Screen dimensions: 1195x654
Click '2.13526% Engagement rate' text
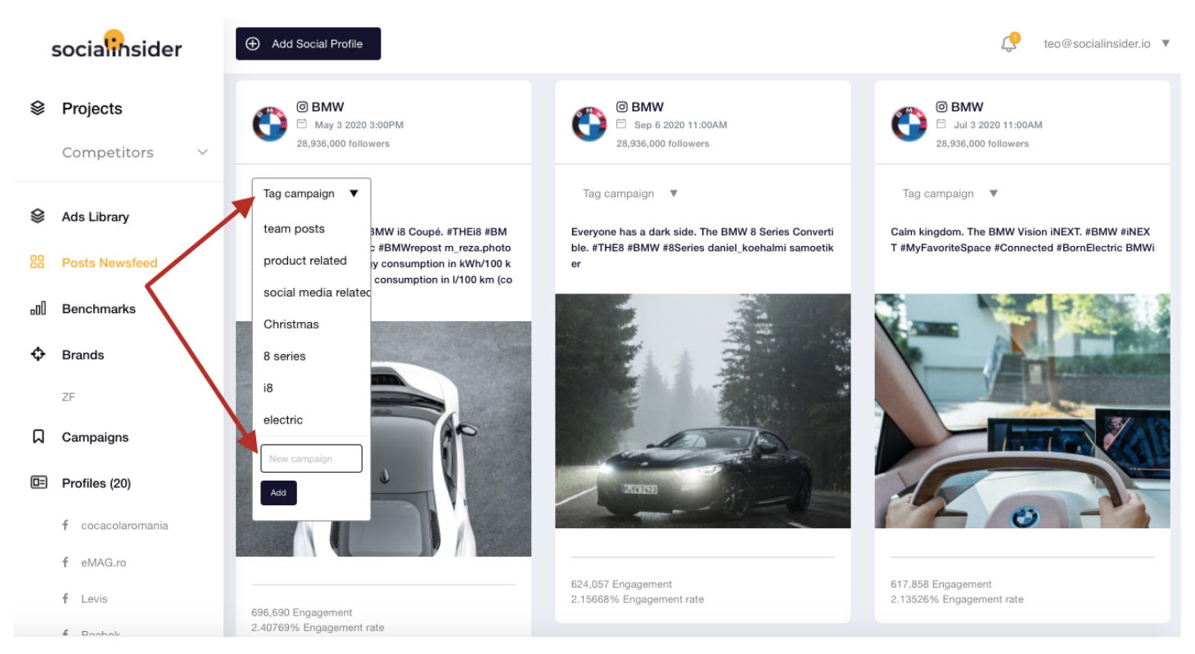pos(957,599)
